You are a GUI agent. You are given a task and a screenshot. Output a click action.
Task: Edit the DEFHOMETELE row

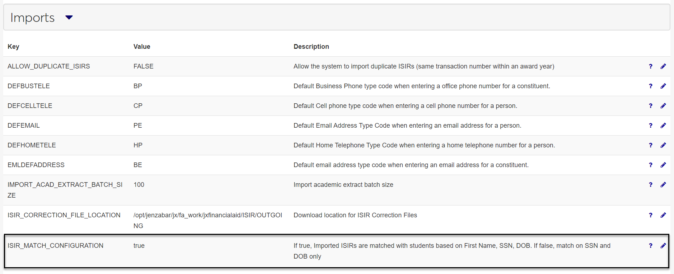point(663,145)
